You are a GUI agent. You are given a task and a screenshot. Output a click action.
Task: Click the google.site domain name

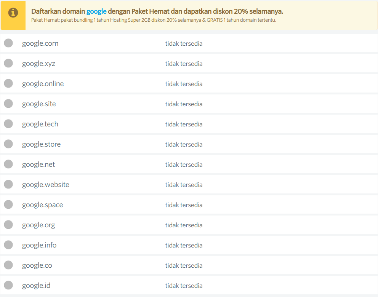point(39,104)
